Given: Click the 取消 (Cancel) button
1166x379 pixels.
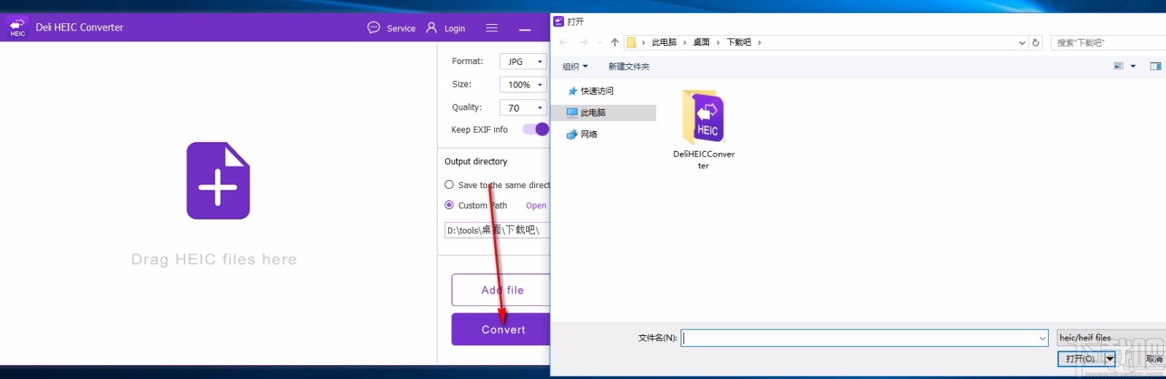Looking at the screenshot, I should click(x=1154, y=359).
